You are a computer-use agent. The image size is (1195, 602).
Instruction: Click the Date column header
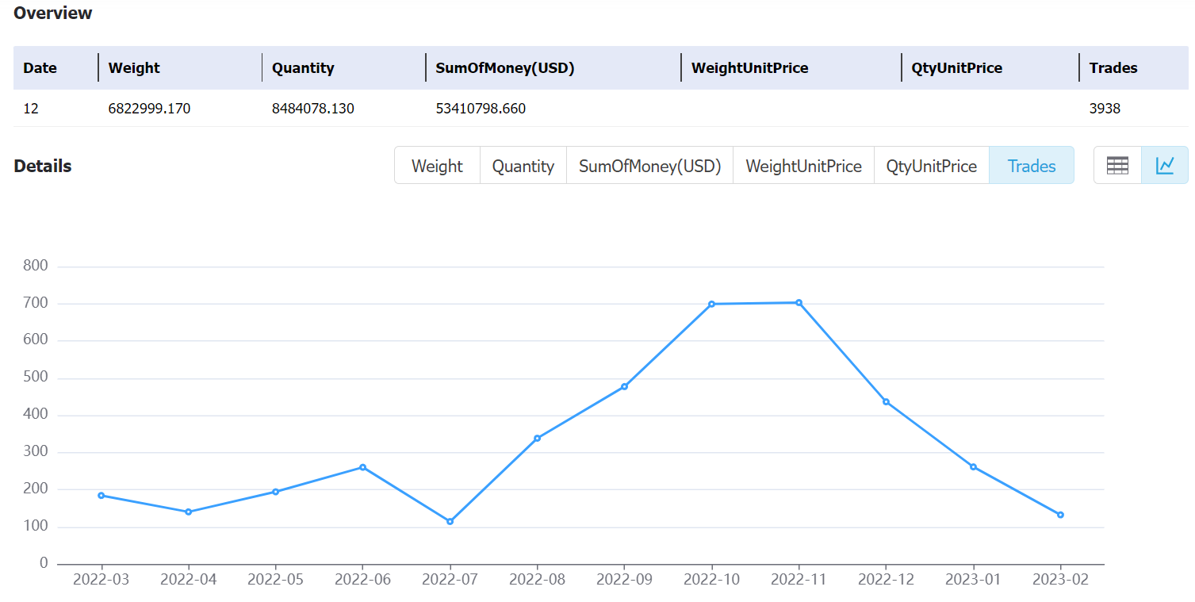(x=40, y=68)
